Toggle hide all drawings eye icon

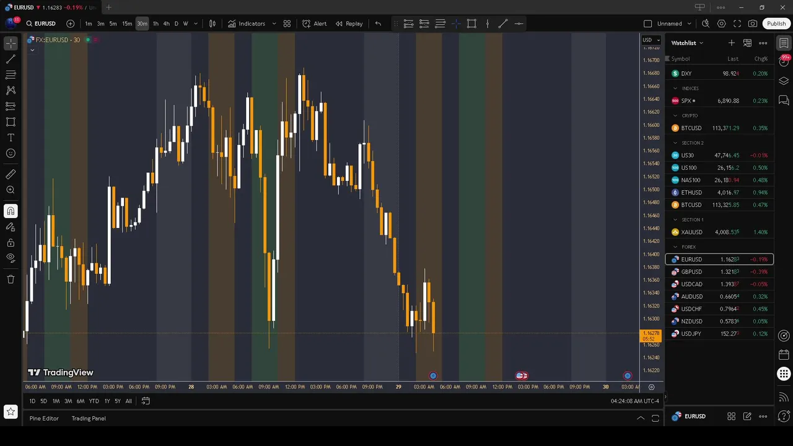pyautogui.click(x=11, y=258)
